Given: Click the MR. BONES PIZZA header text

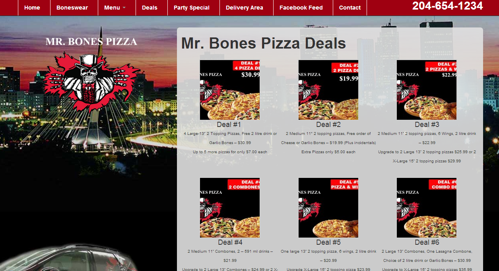Looking at the screenshot, I should (91, 41).
